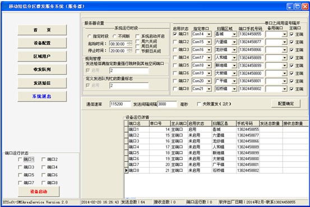
Task: Open the 首页 home page
Action: click(42, 30)
